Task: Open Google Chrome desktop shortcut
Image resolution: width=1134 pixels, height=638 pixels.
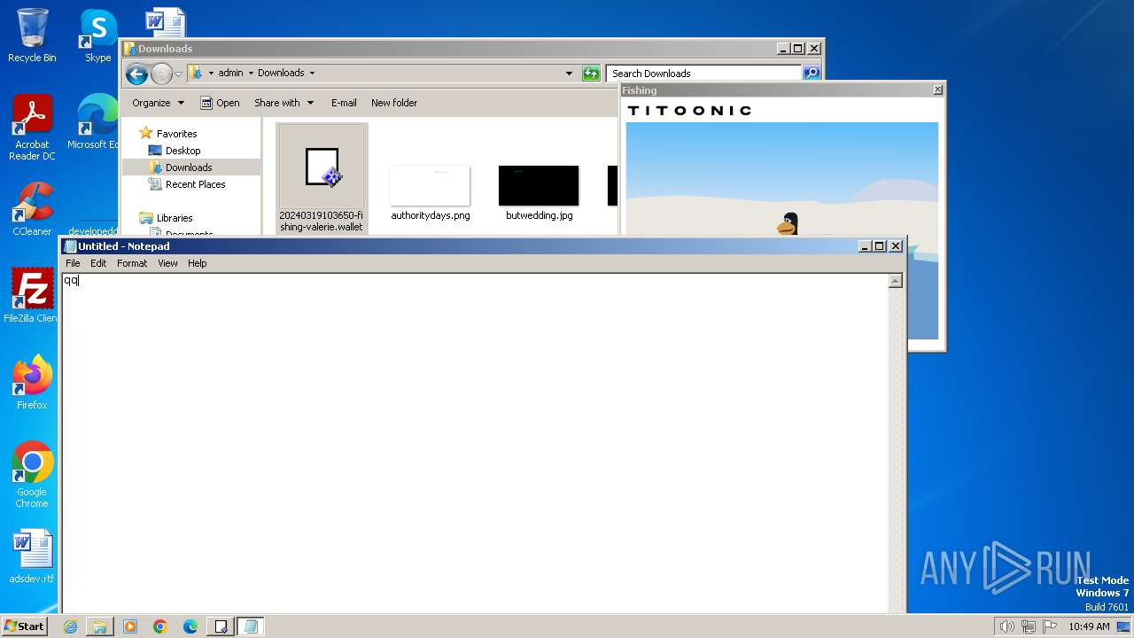Action: 32,475
